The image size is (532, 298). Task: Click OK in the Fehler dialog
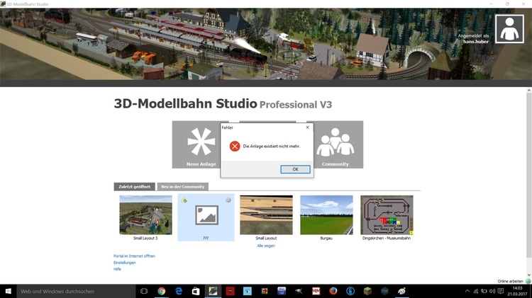pos(295,169)
